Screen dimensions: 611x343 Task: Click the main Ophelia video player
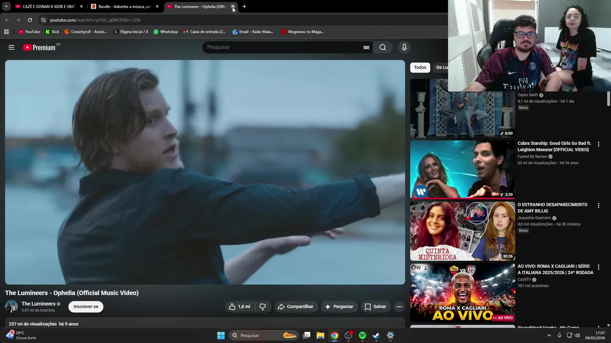click(x=205, y=172)
